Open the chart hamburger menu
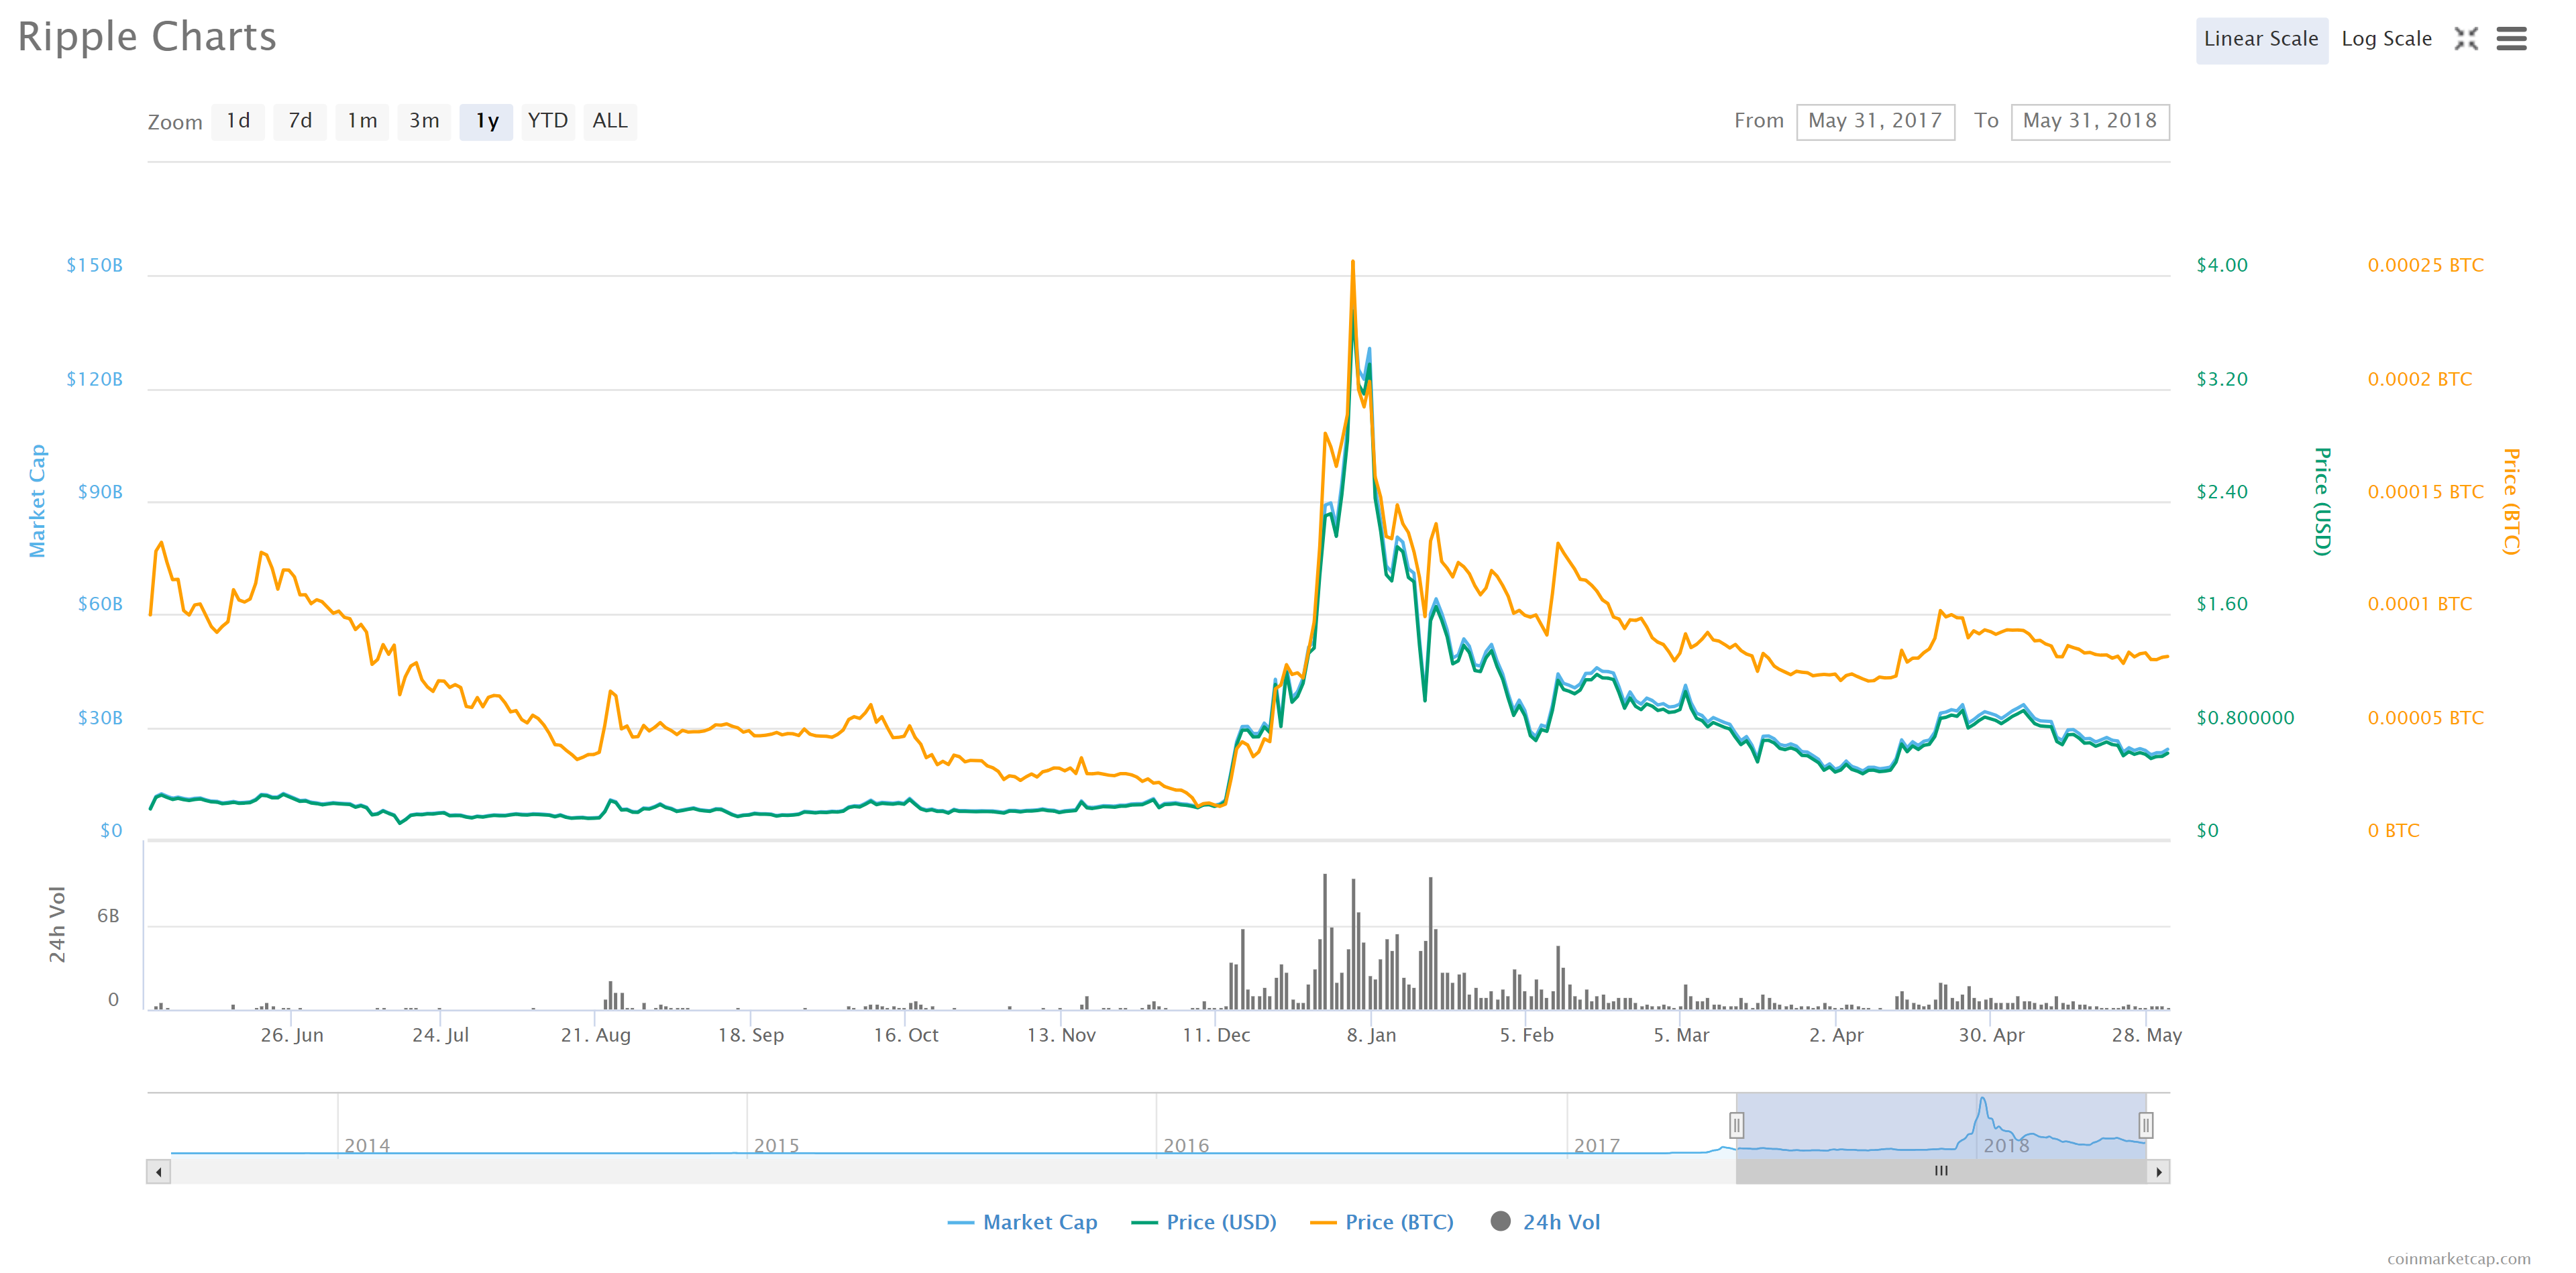2576x1273 pixels. (x=2511, y=39)
